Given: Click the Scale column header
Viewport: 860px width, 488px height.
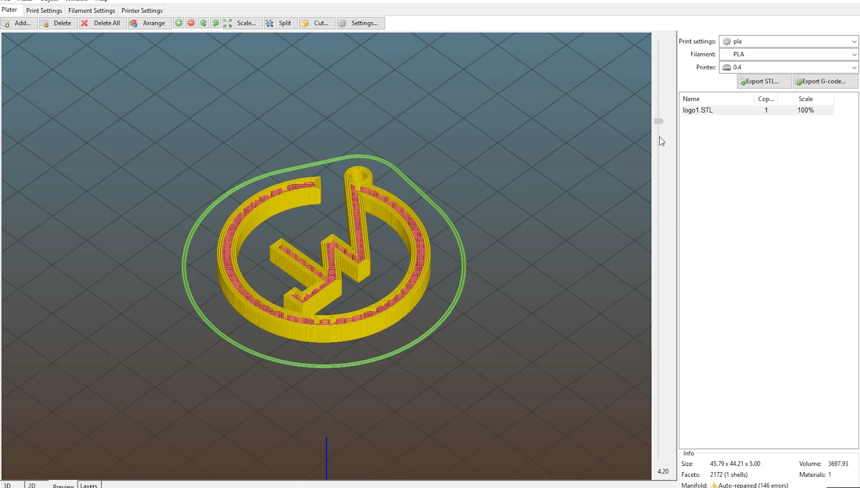Looking at the screenshot, I should [x=805, y=99].
